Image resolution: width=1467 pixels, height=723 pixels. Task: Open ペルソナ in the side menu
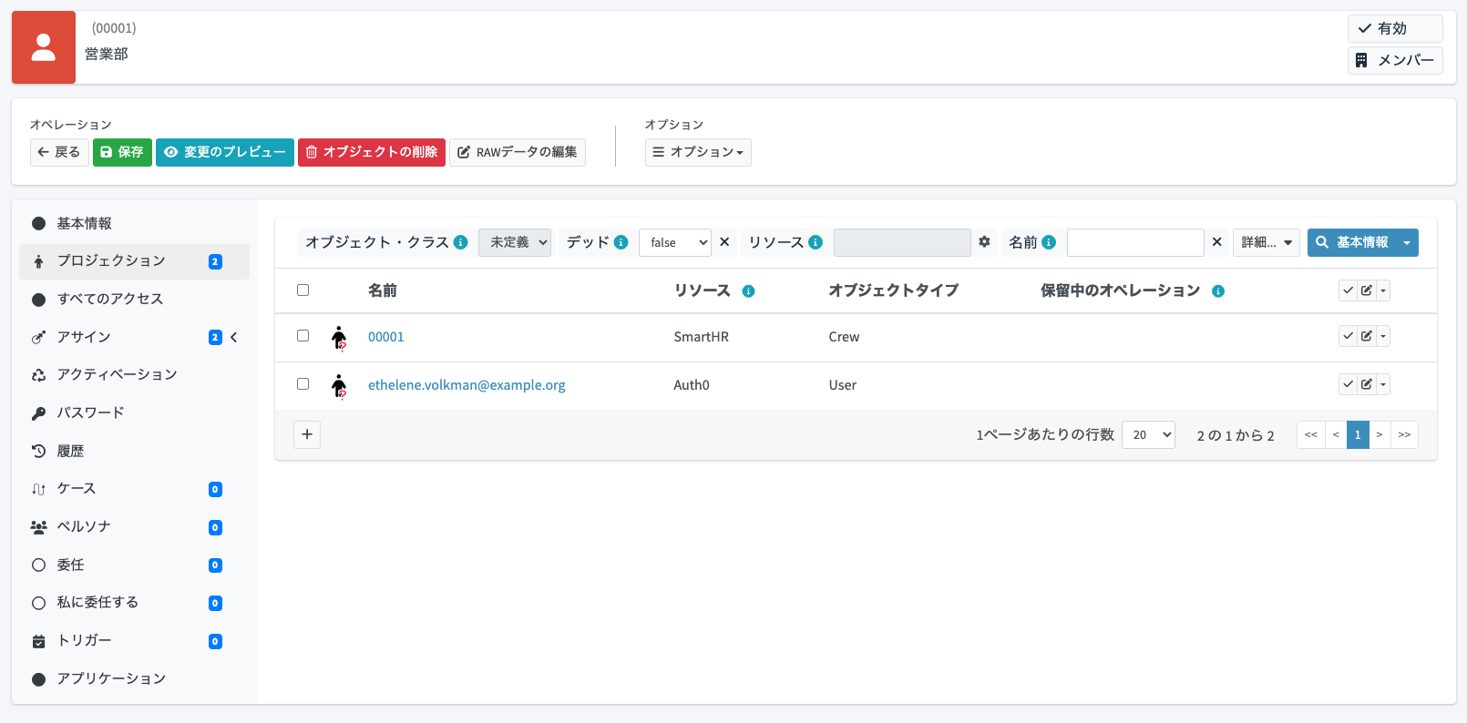pyautogui.click(x=134, y=526)
